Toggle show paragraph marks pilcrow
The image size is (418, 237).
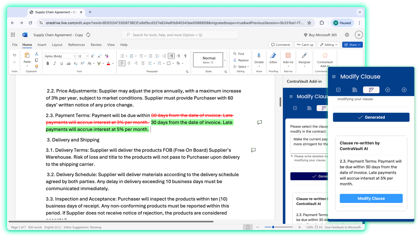tap(185, 56)
